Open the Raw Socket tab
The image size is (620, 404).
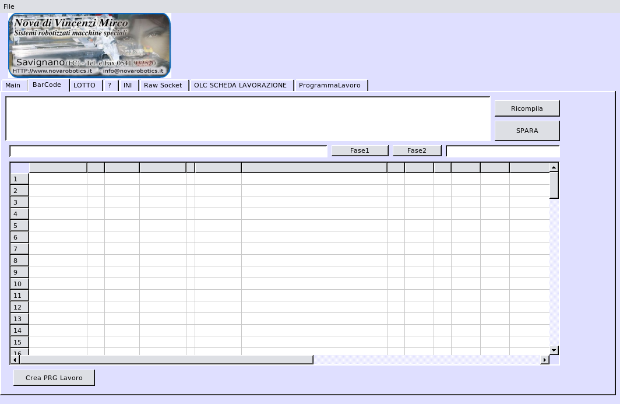pyautogui.click(x=163, y=86)
